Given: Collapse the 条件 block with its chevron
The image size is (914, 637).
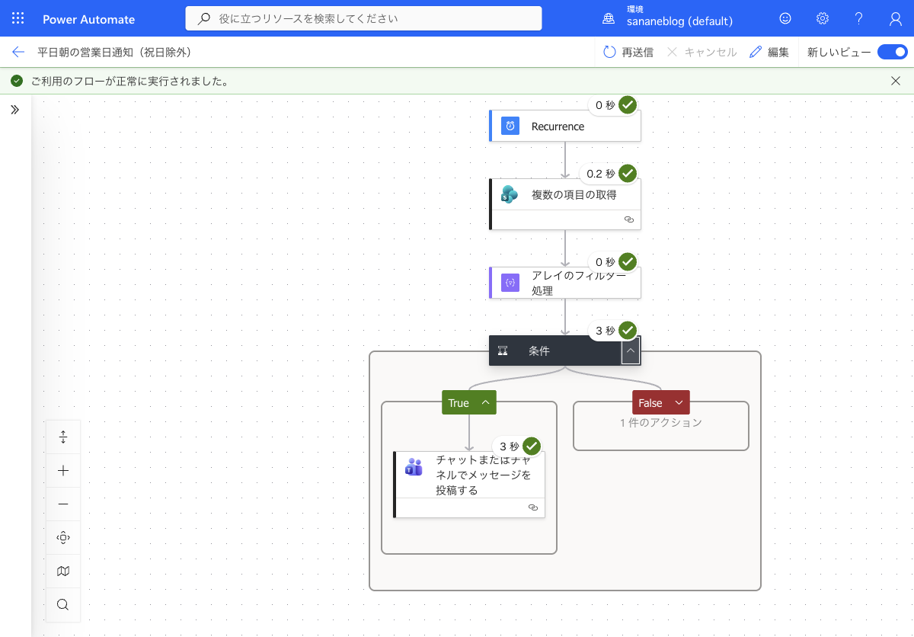Looking at the screenshot, I should tap(631, 351).
